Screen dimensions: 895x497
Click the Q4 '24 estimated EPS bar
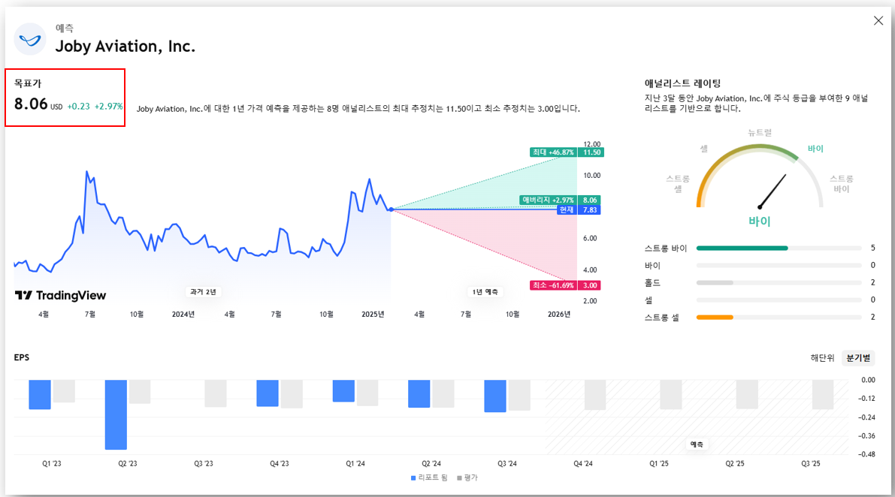click(595, 395)
